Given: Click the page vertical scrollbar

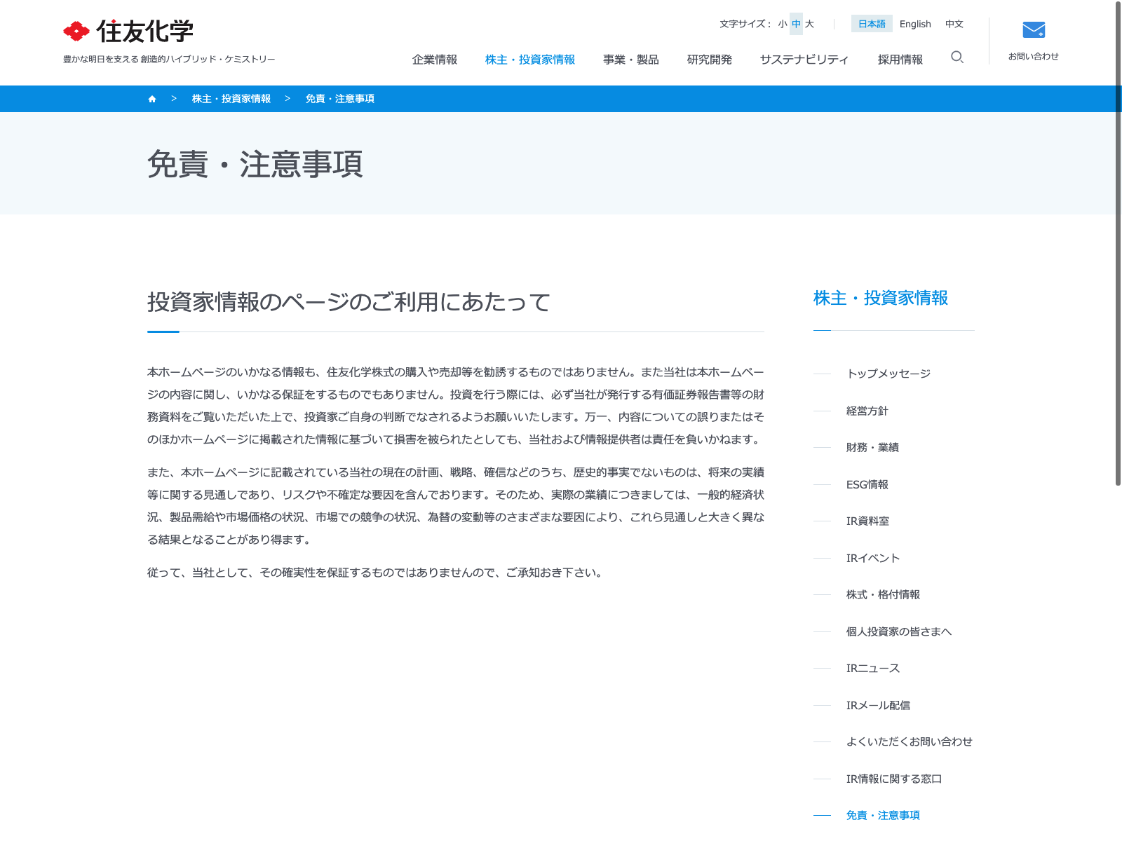Looking at the screenshot, I should point(1118,245).
